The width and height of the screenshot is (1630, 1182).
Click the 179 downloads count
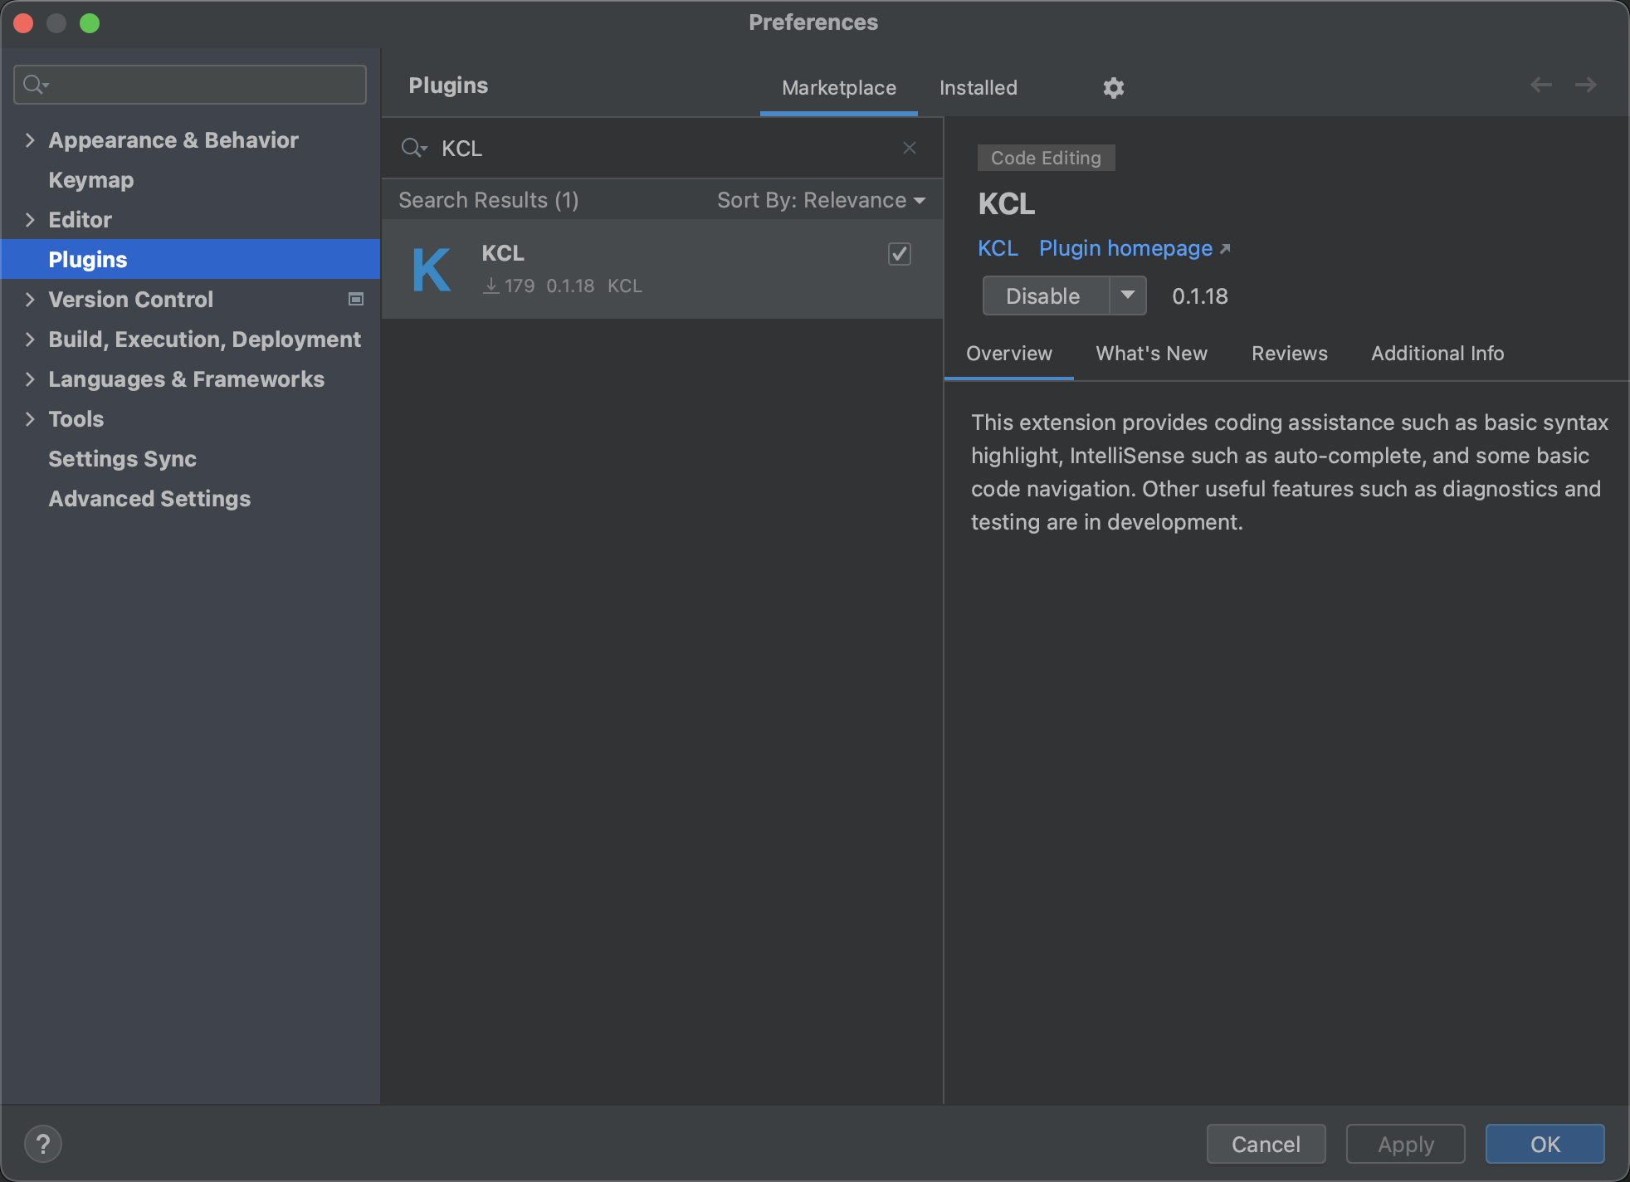510,286
